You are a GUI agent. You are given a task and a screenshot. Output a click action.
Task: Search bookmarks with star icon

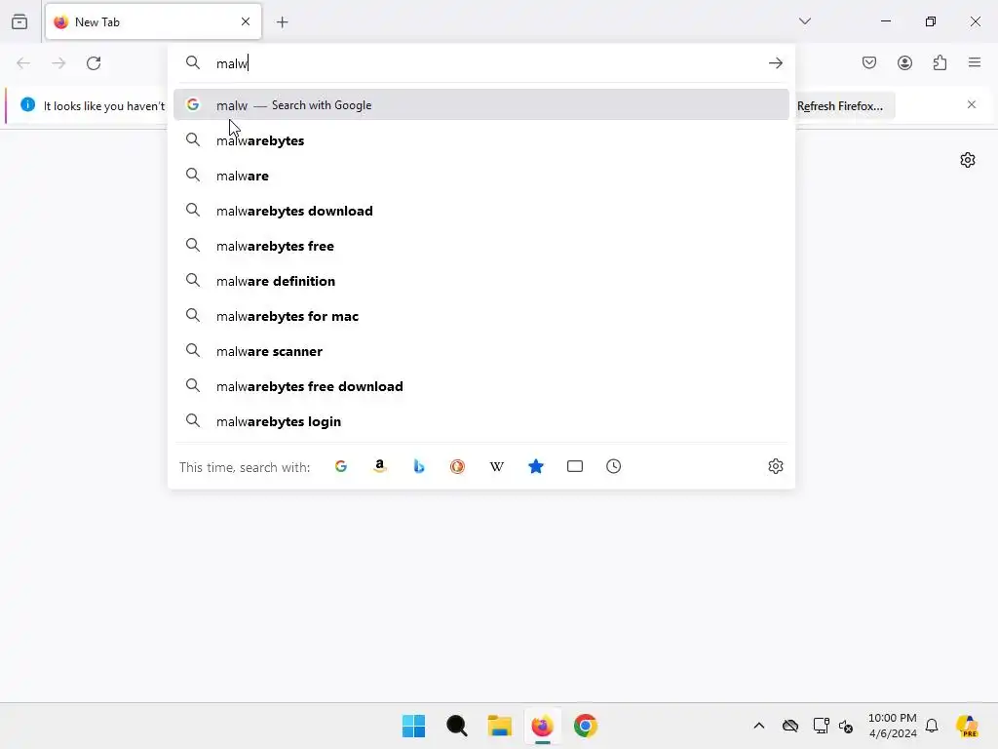pos(536,466)
